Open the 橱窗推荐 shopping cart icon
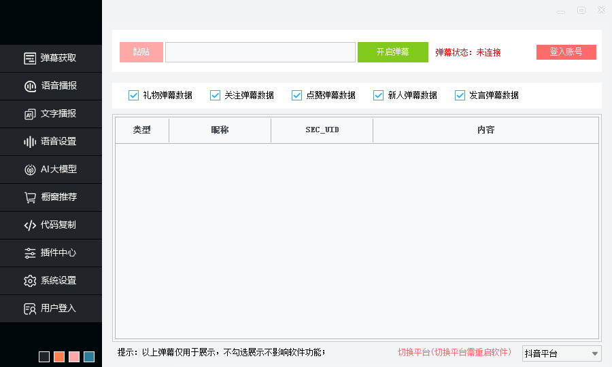 point(30,197)
